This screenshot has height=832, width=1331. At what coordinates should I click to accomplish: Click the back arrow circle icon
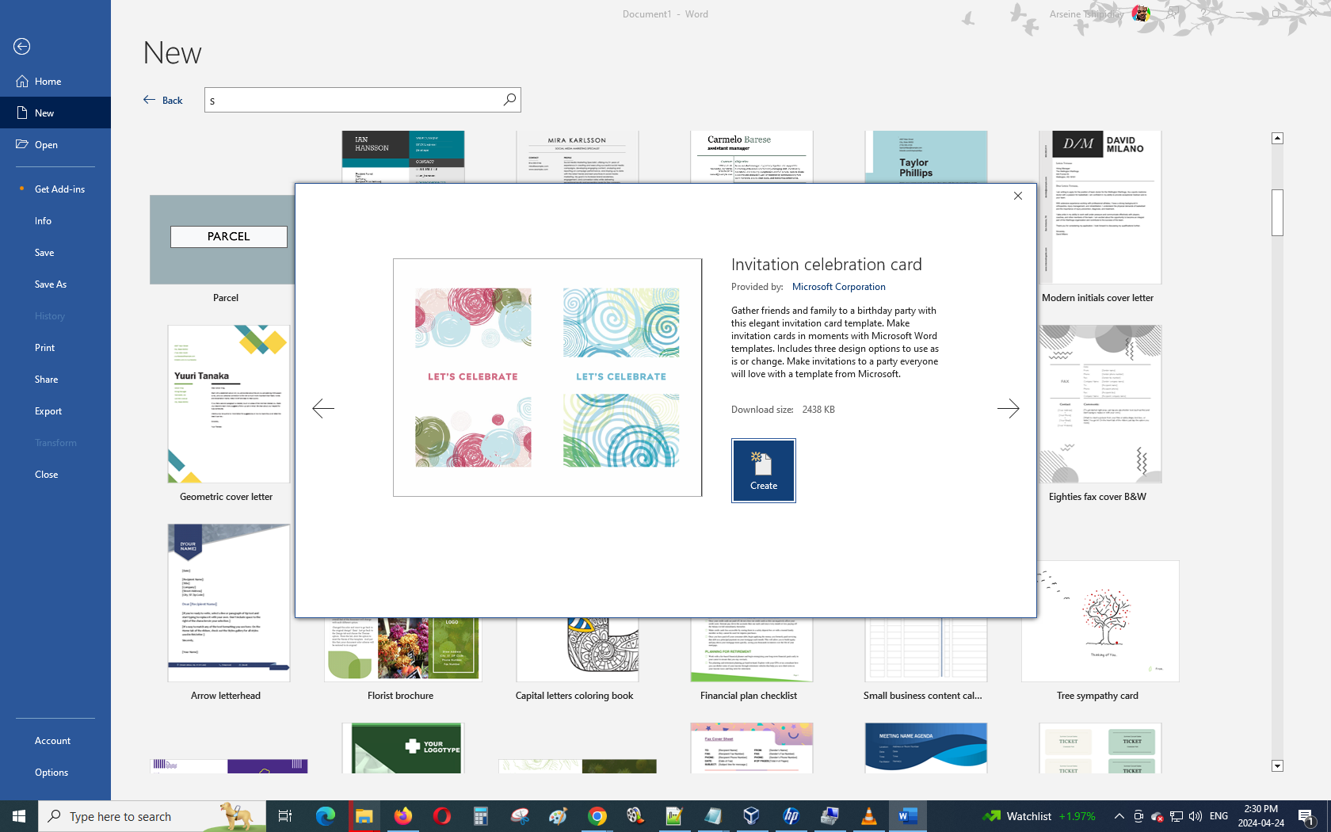click(22, 47)
